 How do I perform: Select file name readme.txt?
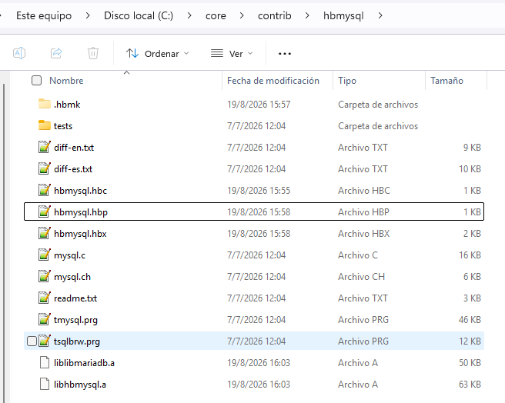75,298
